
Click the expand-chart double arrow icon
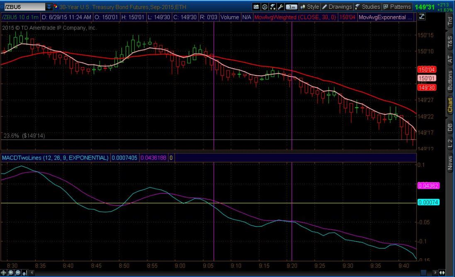pyautogui.click(x=442, y=272)
